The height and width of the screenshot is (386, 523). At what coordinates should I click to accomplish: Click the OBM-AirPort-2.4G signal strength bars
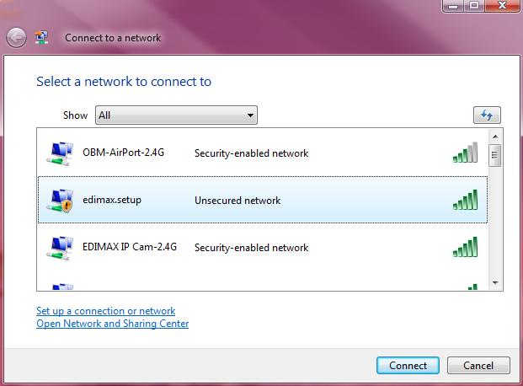(465, 153)
